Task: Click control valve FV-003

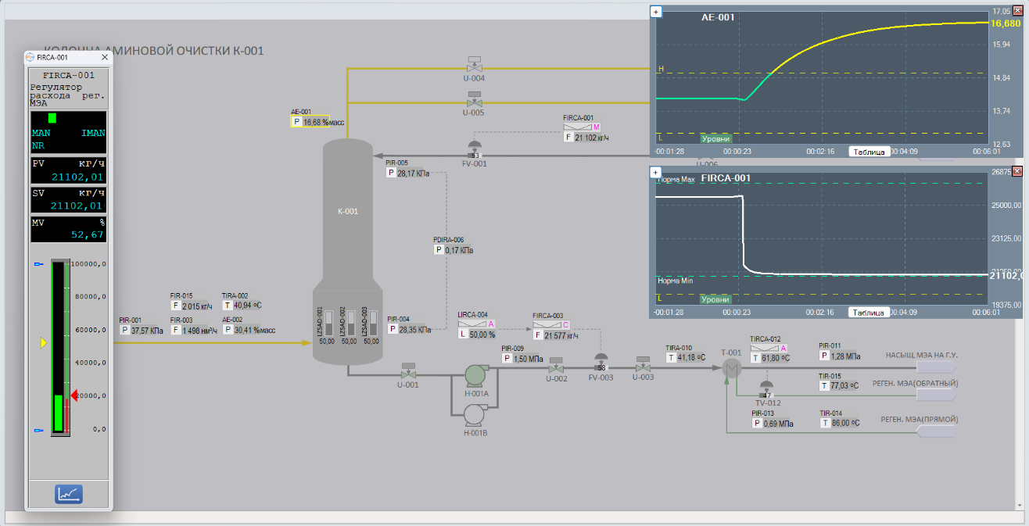Action: (601, 363)
